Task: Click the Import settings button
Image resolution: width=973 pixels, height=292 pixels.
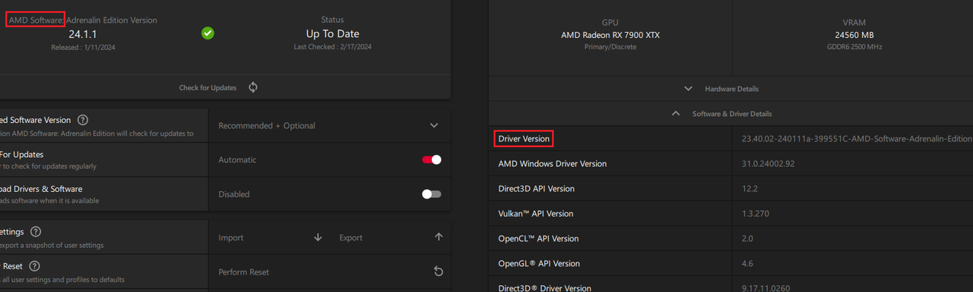Action: 271,237
